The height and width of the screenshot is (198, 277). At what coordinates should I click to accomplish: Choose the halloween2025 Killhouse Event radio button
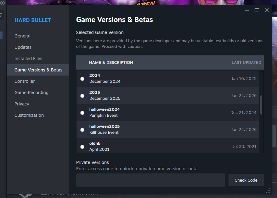coord(82,130)
